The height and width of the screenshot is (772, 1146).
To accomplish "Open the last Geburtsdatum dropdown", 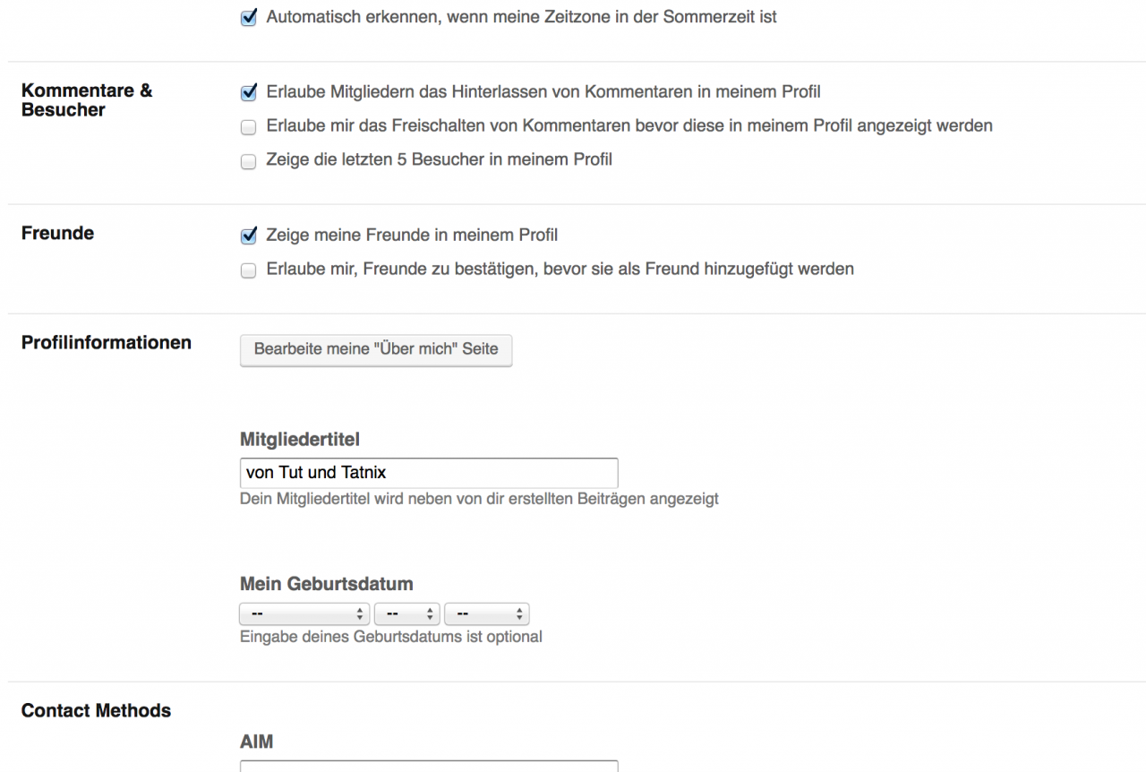I will point(487,614).
